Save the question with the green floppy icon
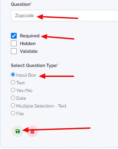The image size is (118, 149). click(x=18, y=131)
